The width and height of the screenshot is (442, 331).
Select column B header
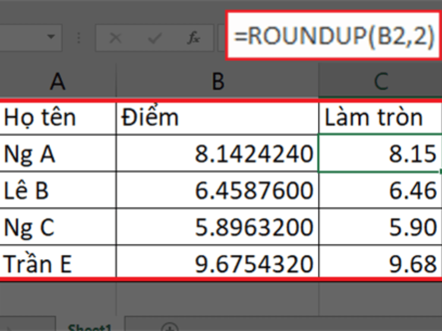click(218, 81)
